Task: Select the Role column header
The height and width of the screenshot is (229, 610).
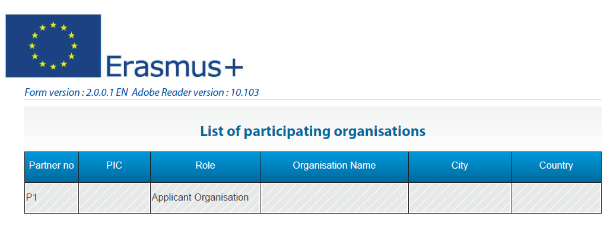Action: 205,167
